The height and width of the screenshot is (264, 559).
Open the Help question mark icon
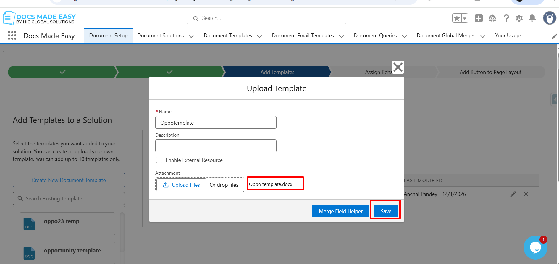[506, 18]
